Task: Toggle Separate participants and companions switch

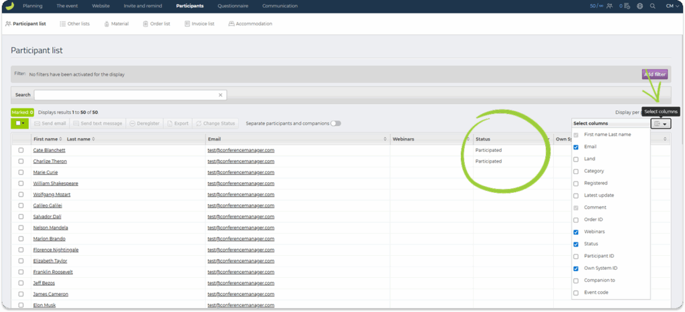Action: click(x=334, y=123)
